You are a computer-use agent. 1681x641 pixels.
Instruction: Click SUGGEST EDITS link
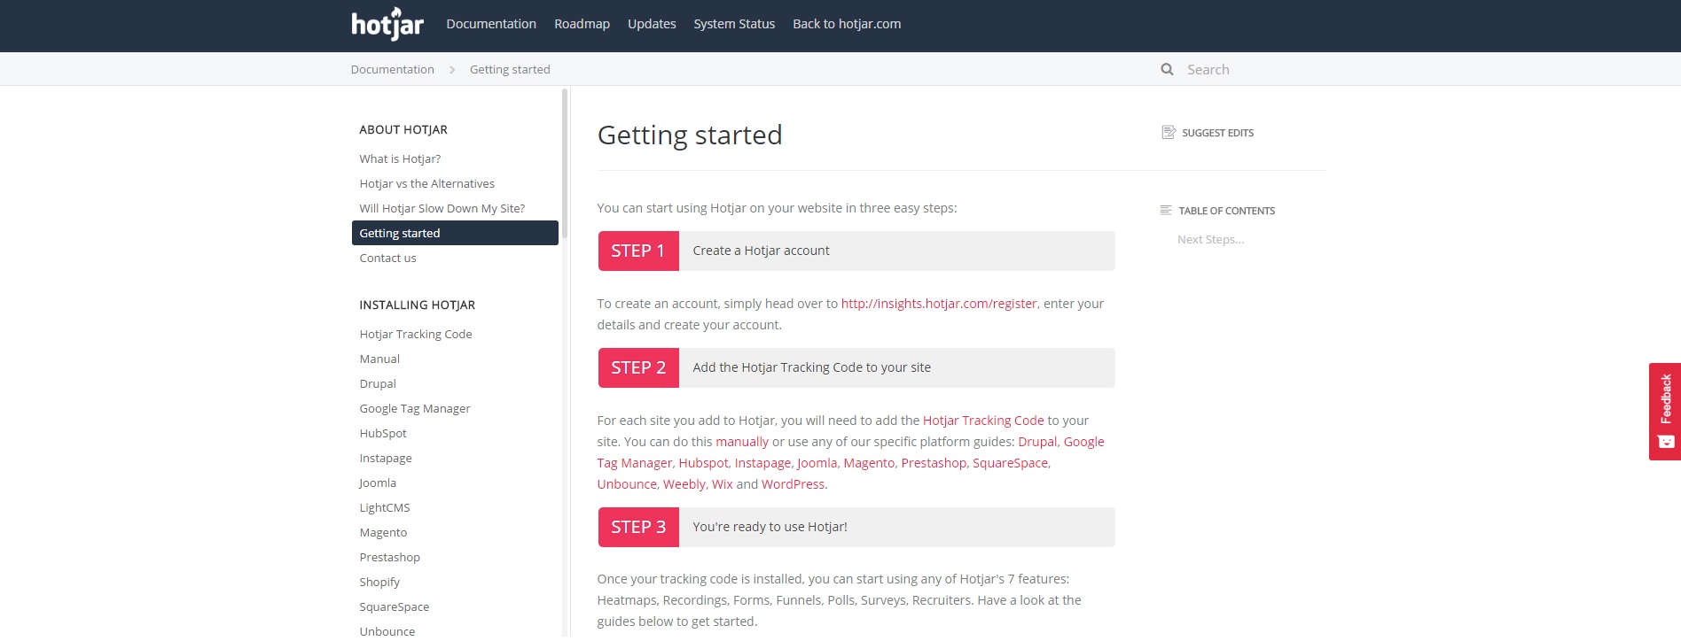[x=1217, y=133]
